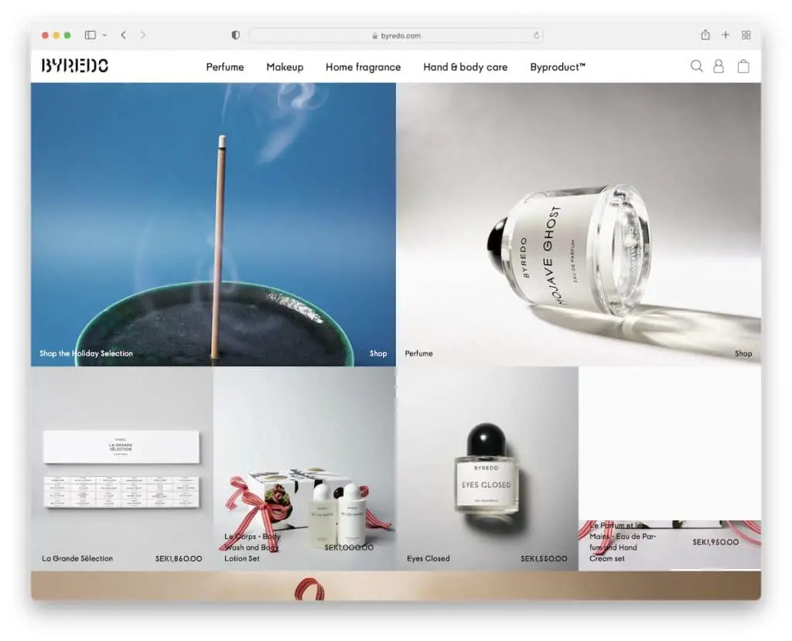Screen dimensions: 792x641
Task: Go back with the browser back arrow
Action: tap(124, 35)
